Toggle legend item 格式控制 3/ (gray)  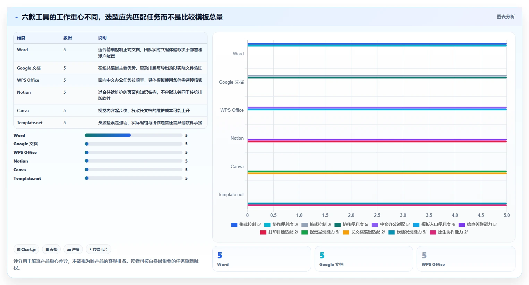pos(316,224)
